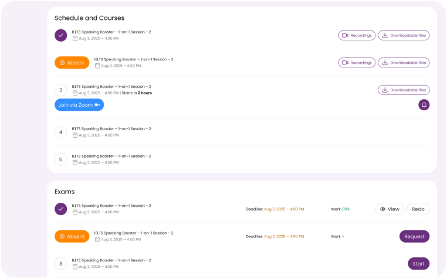Download files for first completed session
The width and height of the screenshot is (447, 279).
point(404,35)
